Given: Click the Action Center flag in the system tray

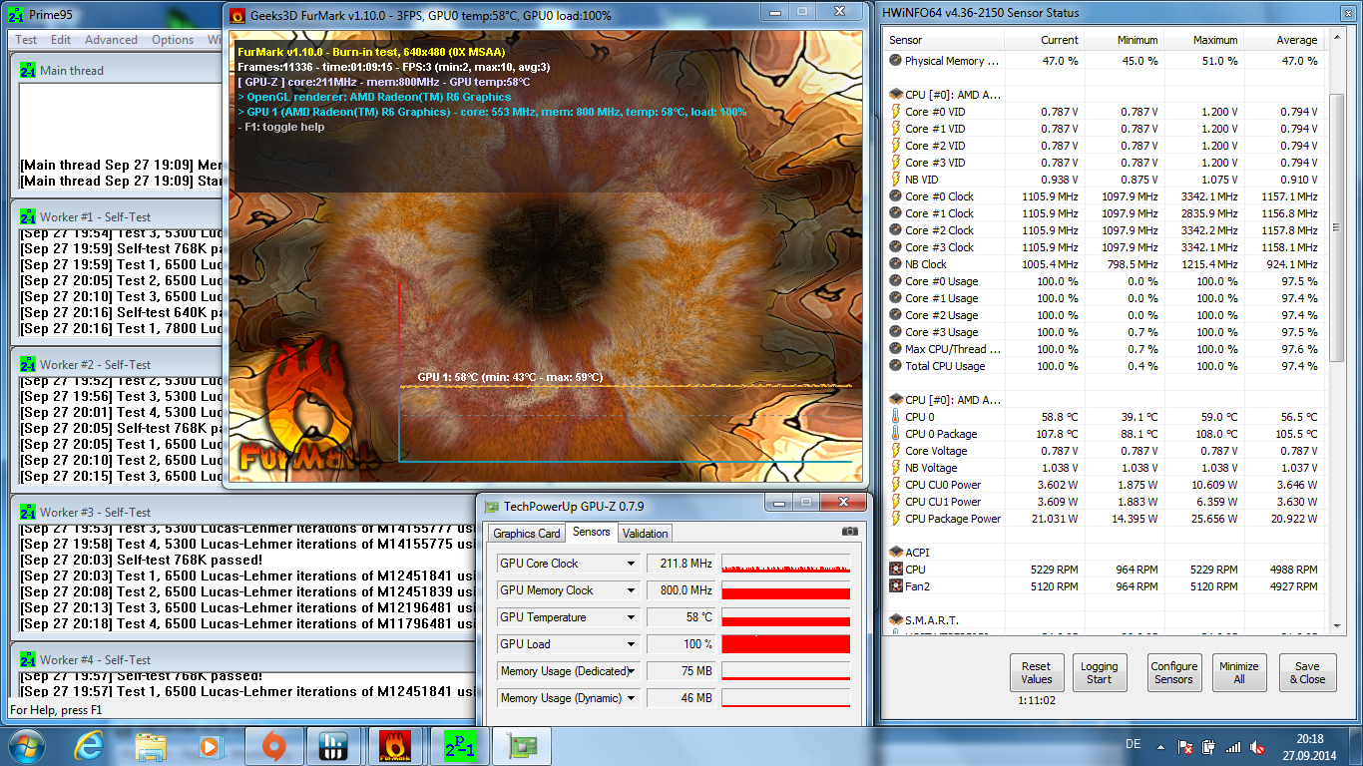Looking at the screenshot, I should tap(1185, 746).
